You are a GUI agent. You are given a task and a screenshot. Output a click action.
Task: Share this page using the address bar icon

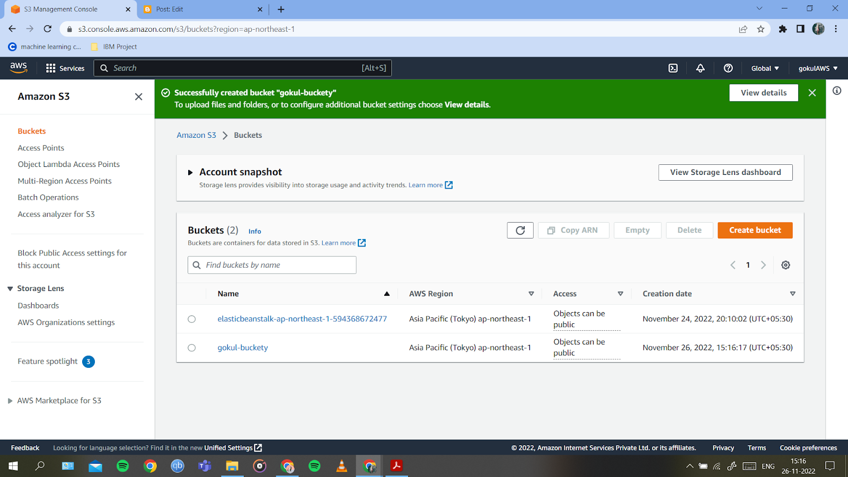[x=743, y=29]
